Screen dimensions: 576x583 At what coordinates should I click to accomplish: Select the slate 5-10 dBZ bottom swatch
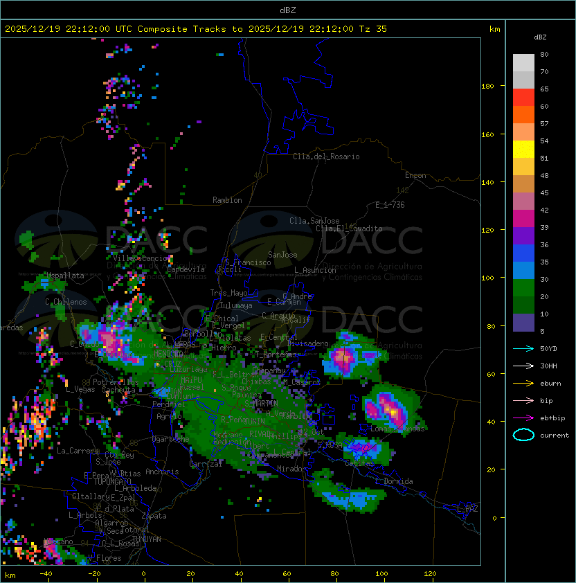523,323
